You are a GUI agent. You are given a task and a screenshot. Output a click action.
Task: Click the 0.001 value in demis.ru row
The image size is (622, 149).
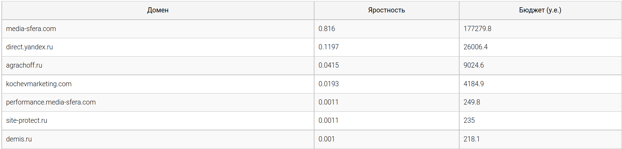click(x=326, y=139)
